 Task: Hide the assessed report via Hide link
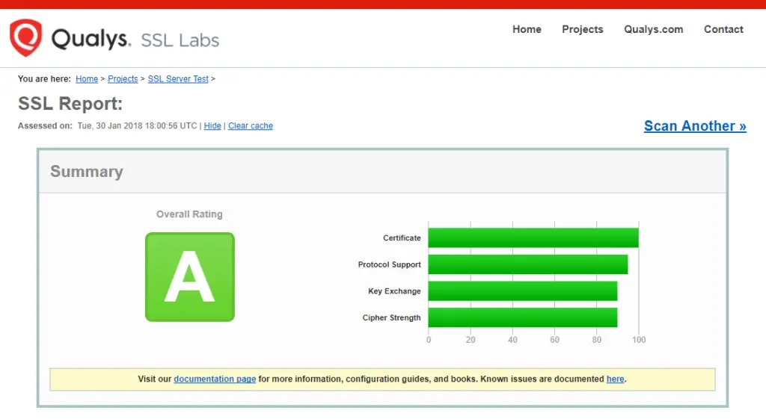coord(212,126)
